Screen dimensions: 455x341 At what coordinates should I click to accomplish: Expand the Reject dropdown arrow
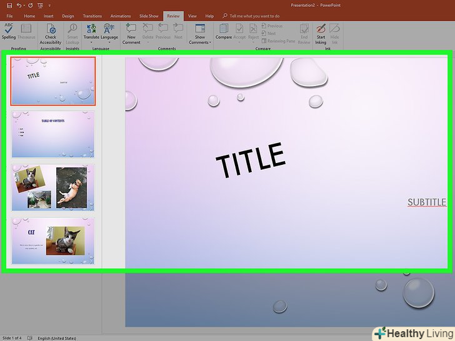(253, 42)
